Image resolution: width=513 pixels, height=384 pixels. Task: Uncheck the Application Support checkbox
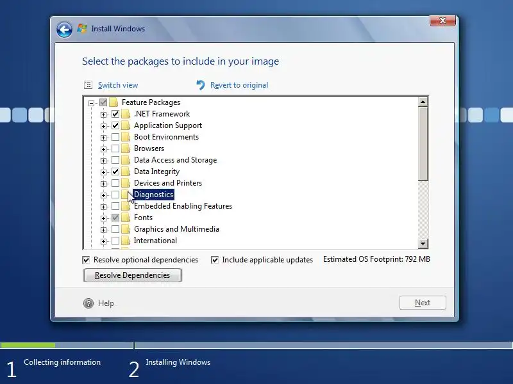pos(115,125)
